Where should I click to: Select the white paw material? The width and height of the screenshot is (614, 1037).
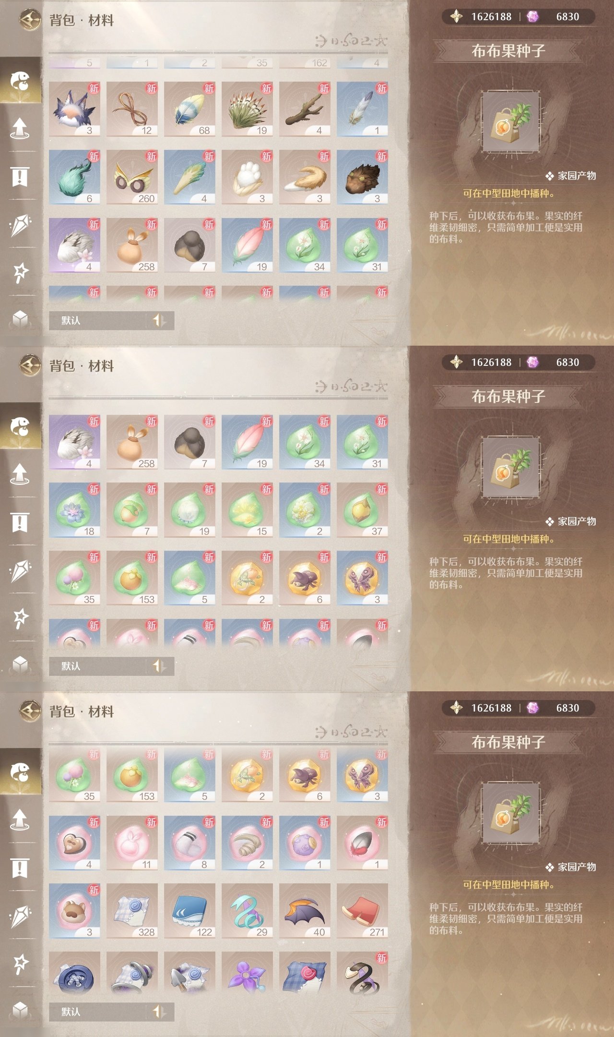[247, 177]
